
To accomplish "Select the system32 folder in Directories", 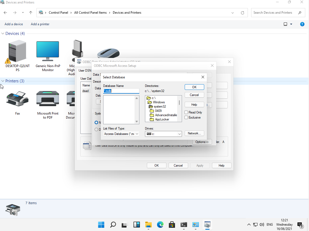I will coord(157,107).
